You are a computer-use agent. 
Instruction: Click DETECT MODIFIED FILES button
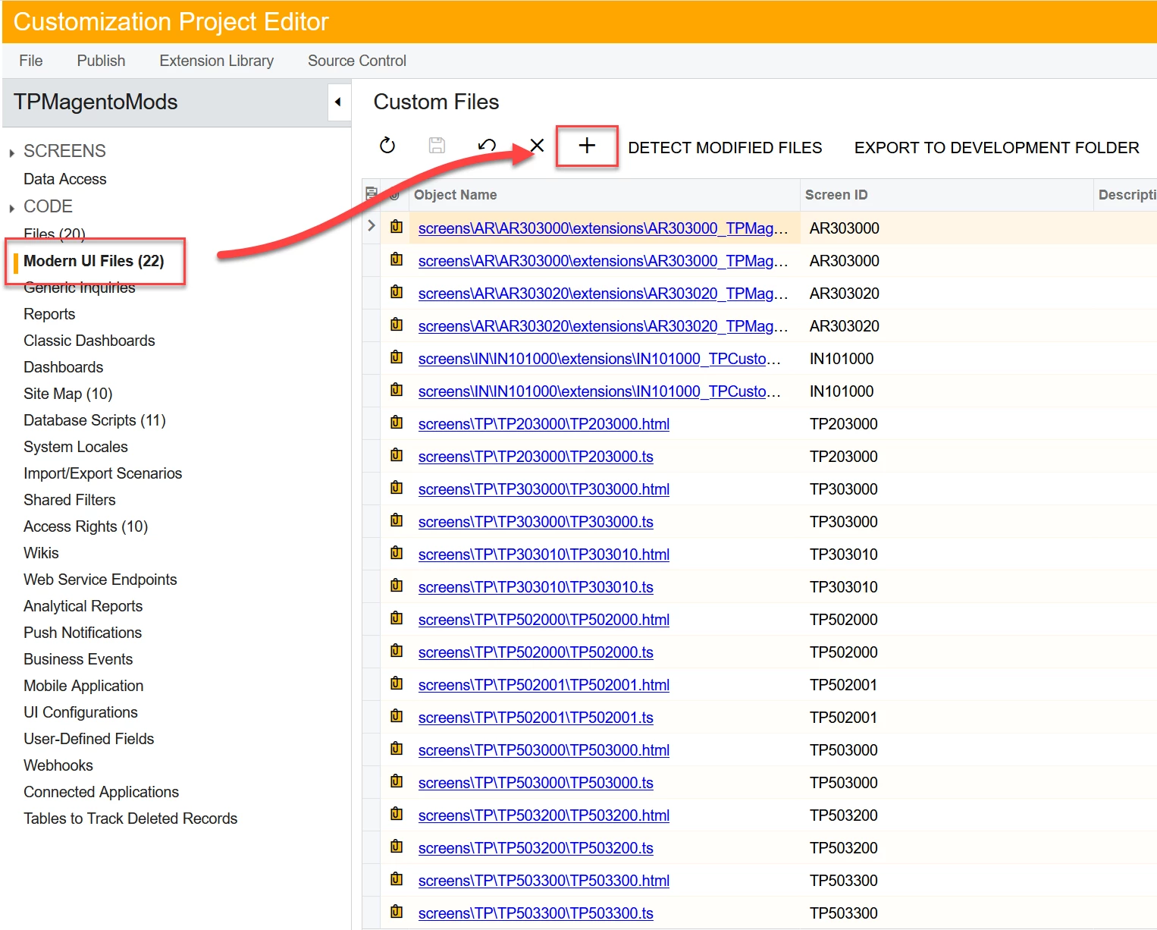725,147
